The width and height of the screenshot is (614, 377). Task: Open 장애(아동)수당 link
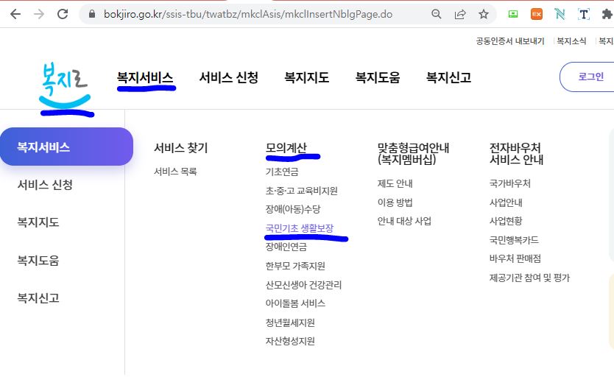click(x=293, y=209)
